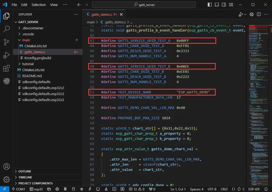
Task: Open the Accounts icon in activity bar
Action: 6,167
